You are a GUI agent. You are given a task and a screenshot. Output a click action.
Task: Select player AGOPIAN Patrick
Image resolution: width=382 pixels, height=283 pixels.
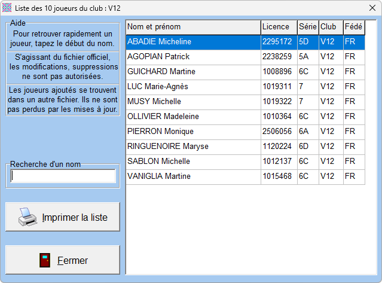click(193, 57)
